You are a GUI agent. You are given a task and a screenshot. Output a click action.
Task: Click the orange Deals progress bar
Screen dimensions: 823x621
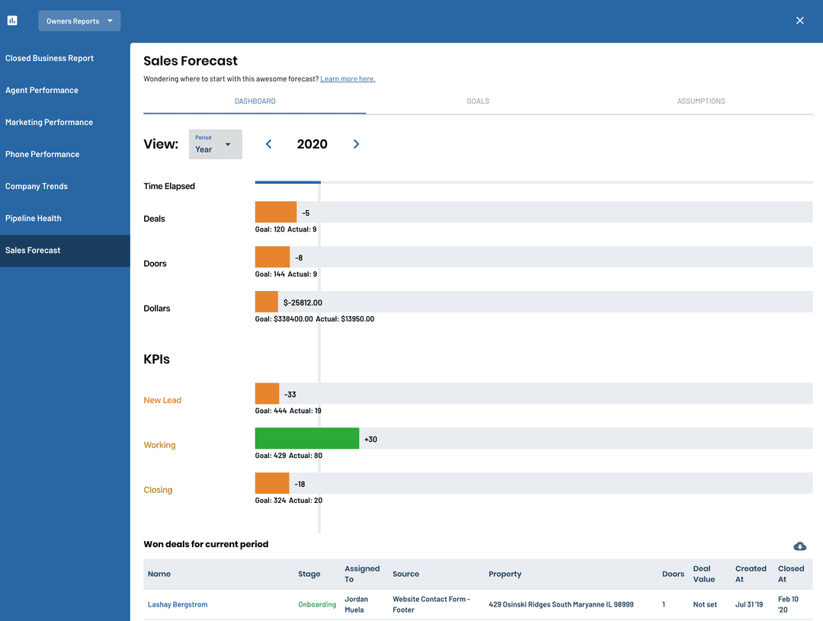pyautogui.click(x=275, y=212)
